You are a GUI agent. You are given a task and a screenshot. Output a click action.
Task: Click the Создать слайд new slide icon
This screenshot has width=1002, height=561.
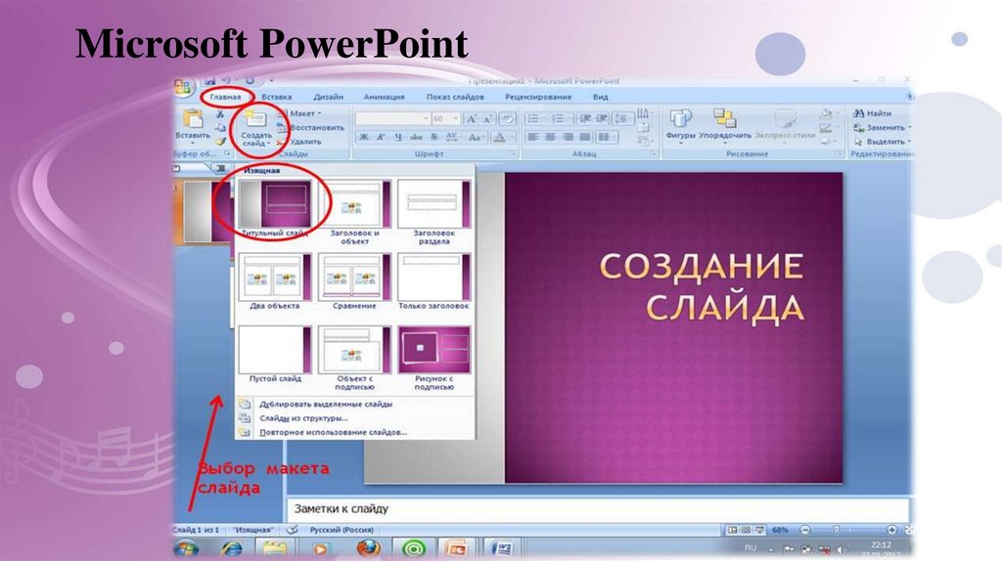255,119
